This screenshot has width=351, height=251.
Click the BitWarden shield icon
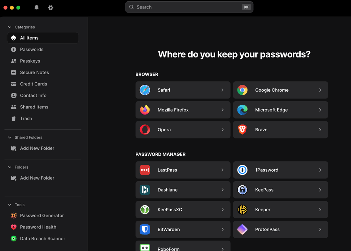(x=145, y=229)
